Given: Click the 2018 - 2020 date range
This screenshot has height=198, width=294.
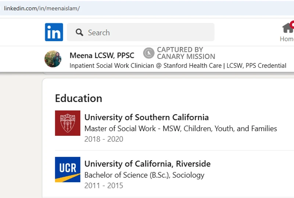Looking at the screenshot, I should [x=104, y=139].
